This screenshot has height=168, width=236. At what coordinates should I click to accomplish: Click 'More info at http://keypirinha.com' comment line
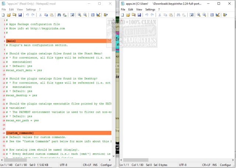[x=35, y=28]
